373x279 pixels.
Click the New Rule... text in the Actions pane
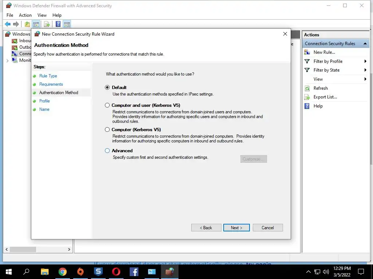tap(324, 52)
